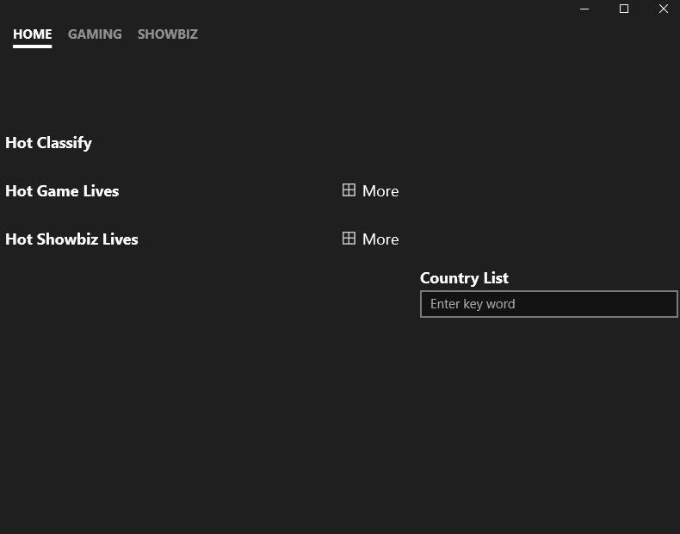680x534 pixels.
Task: Click the word 'More' after Hot Game Lives
Action: click(380, 191)
